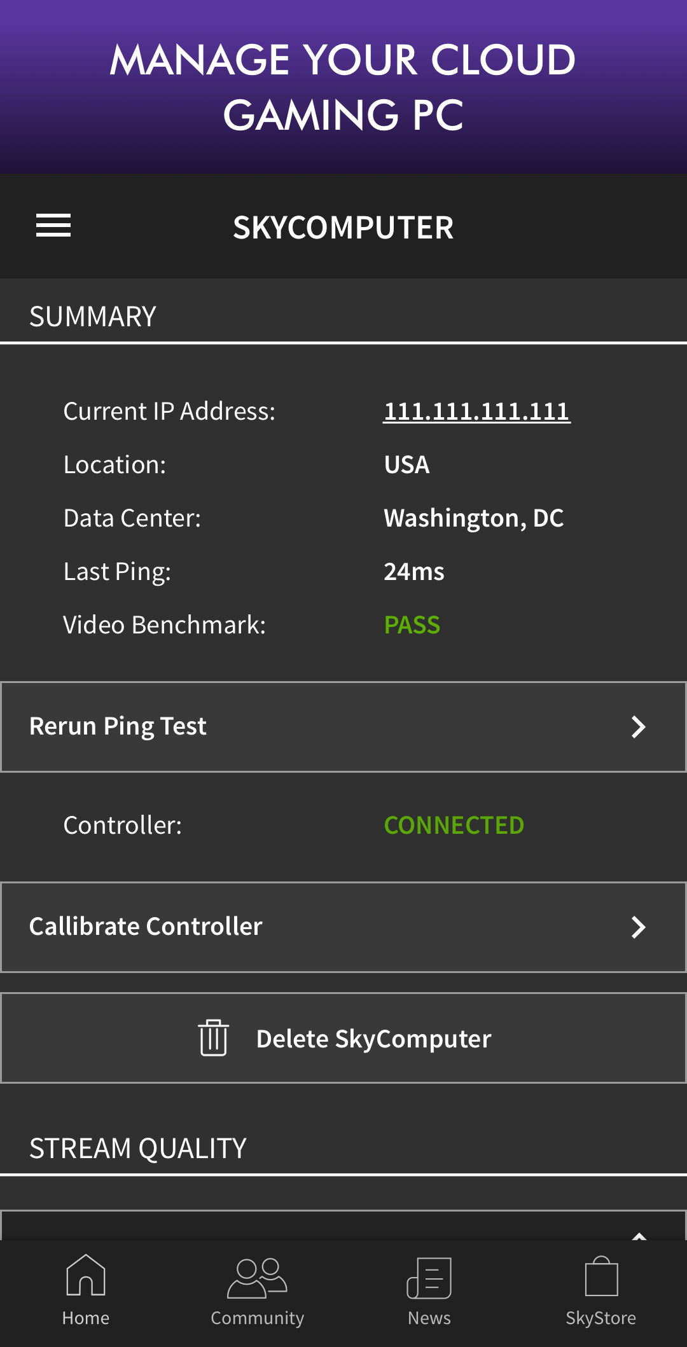Click the green CONNECTED controller status

[x=454, y=825]
